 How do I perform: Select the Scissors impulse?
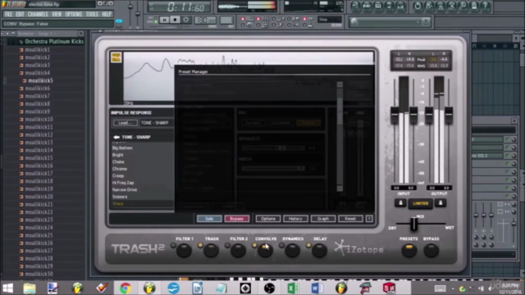click(x=120, y=197)
